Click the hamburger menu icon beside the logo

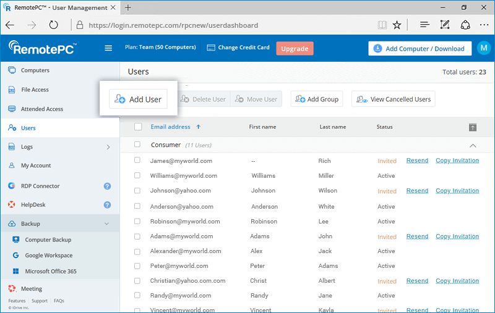click(x=108, y=48)
